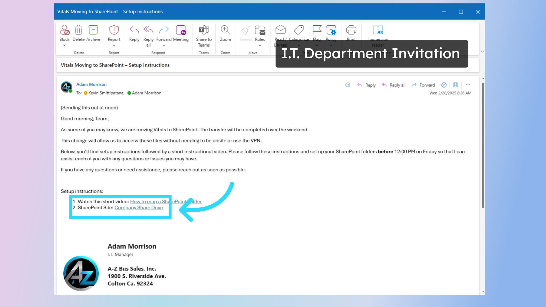Open the apps grid icon in message header

[x=456, y=85]
